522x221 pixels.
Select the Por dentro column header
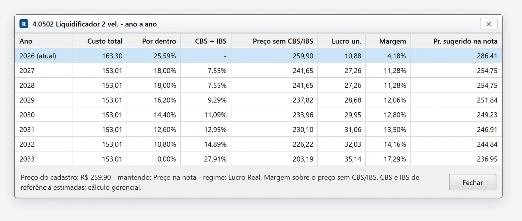[154, 41]
